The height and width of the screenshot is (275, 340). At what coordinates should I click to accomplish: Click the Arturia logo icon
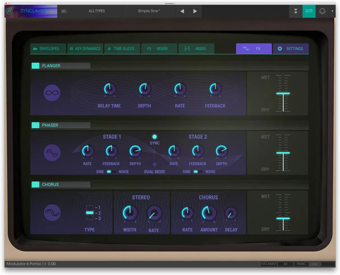[x=9, y=11]
